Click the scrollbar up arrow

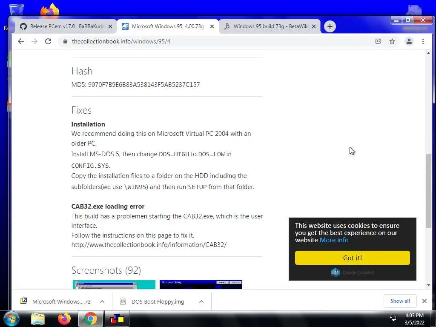click(428, 53)
